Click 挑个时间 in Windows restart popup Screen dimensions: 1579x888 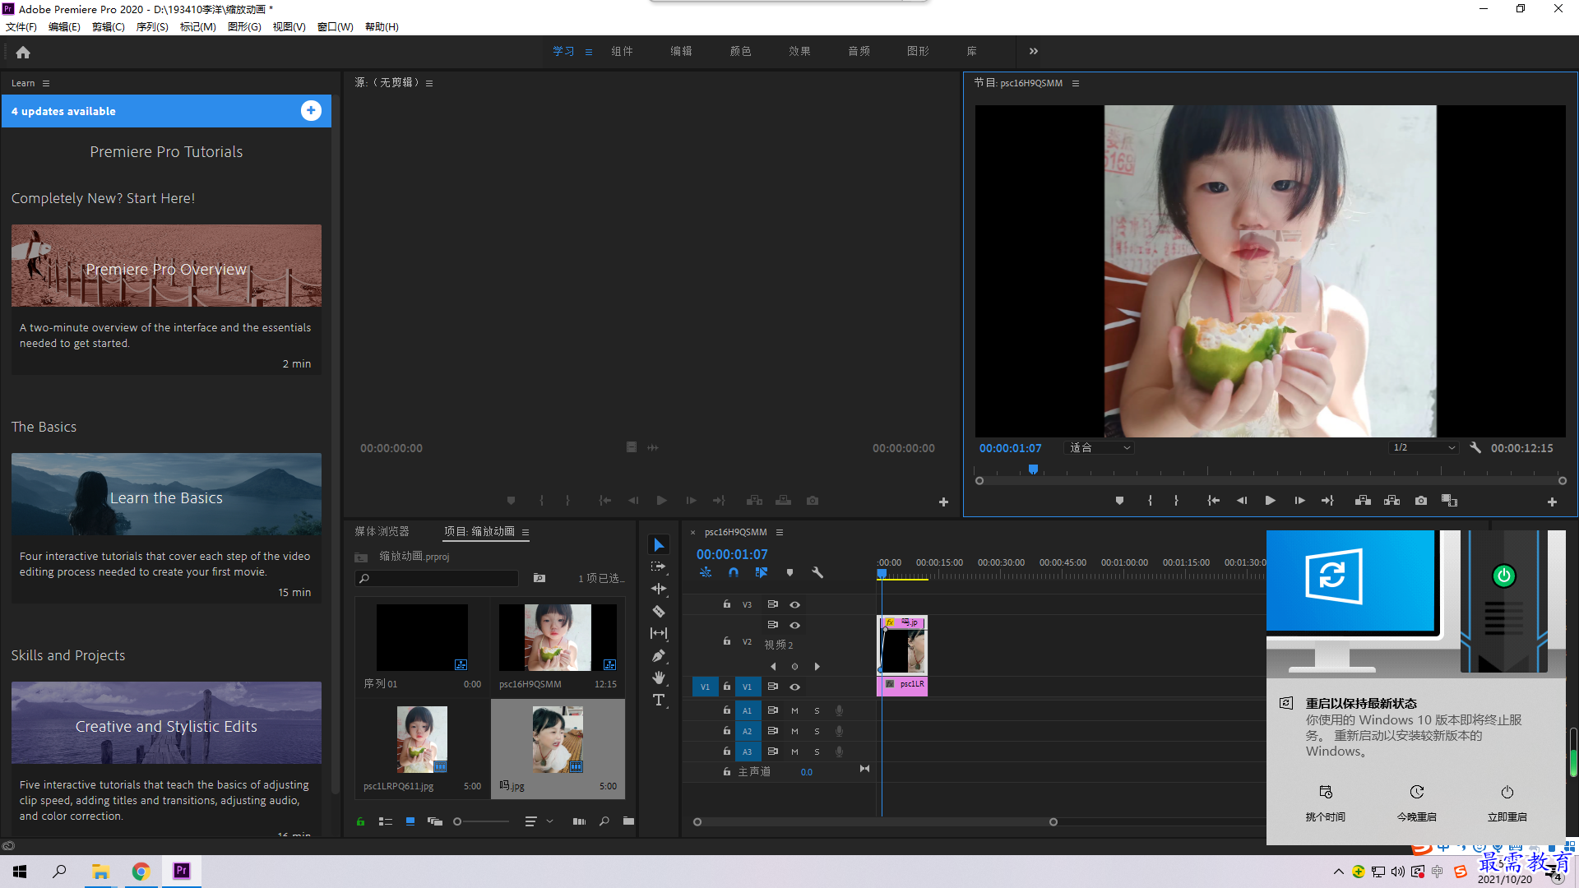tap(1326, 803)
